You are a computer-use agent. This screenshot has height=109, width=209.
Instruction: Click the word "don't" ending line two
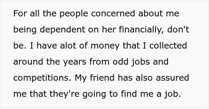(x=178, y=29)
